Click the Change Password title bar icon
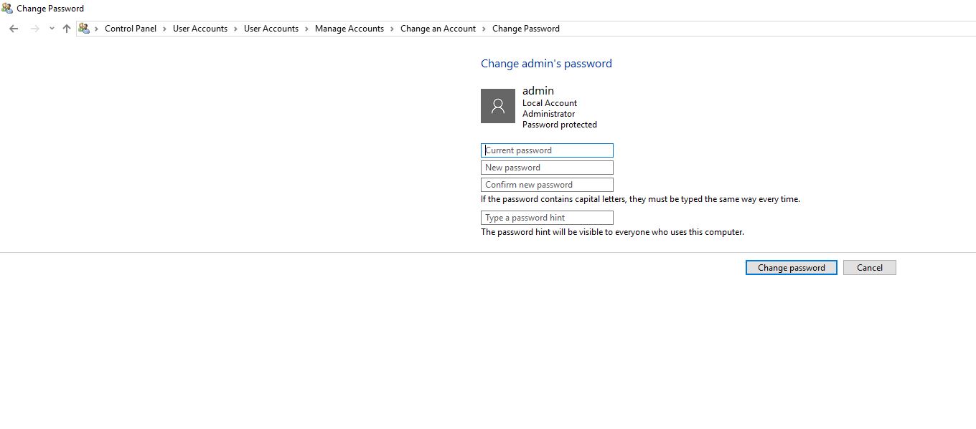 click(x=7, y=9)
